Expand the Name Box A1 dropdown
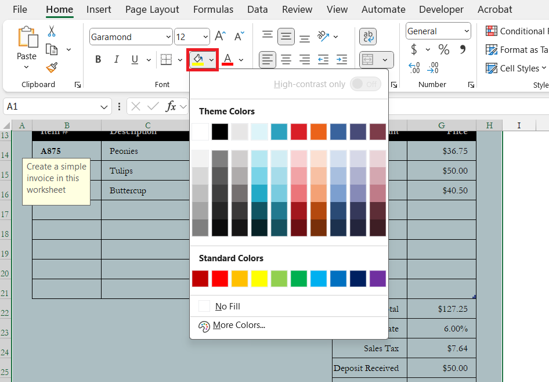Viewport: 549px width, 382px height. (x=104, y=107)
